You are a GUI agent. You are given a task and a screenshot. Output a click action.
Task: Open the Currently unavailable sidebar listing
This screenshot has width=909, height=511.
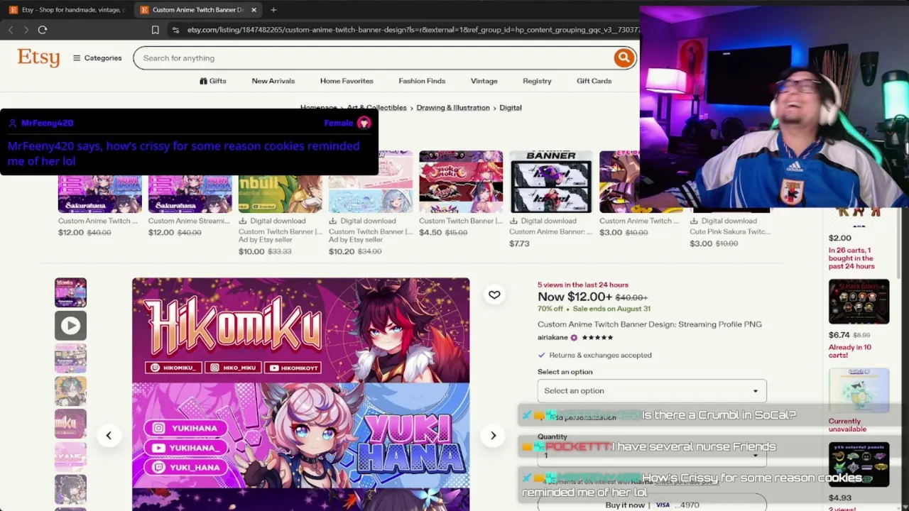pos(859,390)
